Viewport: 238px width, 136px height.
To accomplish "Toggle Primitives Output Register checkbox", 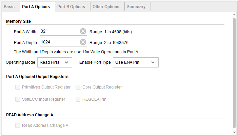I will (18, 87).
